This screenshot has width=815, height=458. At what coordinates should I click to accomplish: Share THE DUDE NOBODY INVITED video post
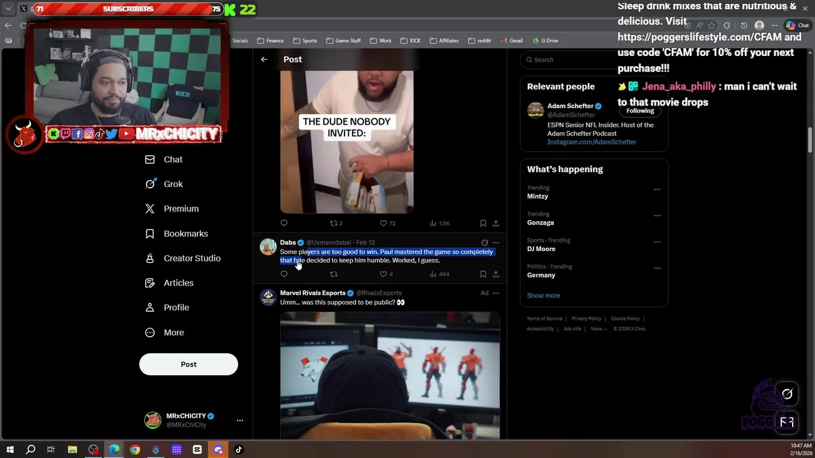pyautogui.click(x=496, y=223)
